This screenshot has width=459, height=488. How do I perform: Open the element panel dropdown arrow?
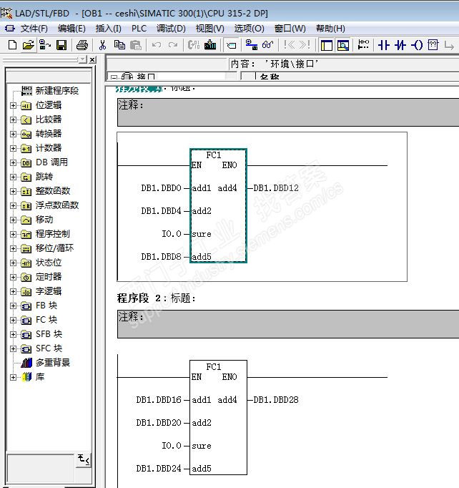point(82,59)
